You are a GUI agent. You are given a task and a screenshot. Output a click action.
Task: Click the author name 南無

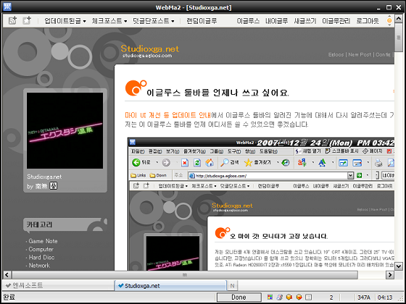41,186
